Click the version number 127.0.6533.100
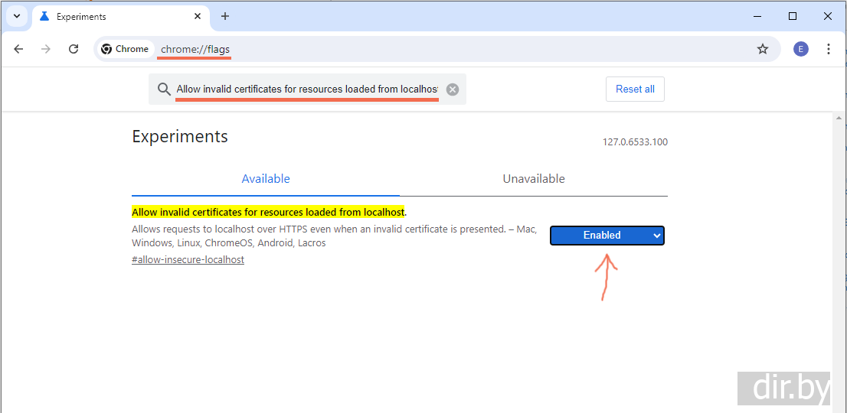This screenshot has width=847, height=413. [x=636, y=142]
